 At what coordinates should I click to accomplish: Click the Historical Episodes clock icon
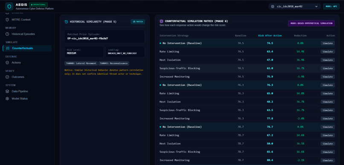(7, 34)
